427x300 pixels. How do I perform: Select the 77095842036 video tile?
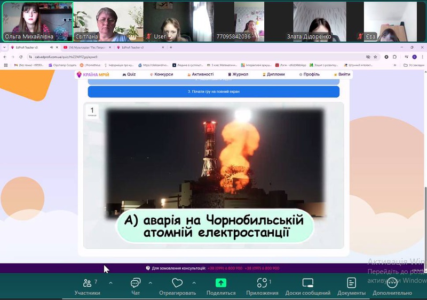(x=249, y=22)
